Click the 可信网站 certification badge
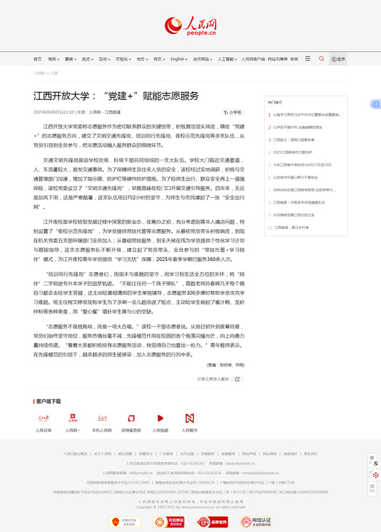 coord(169,522)
